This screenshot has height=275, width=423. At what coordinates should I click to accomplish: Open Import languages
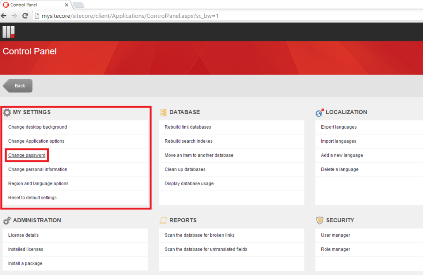(x=339, y=141)
